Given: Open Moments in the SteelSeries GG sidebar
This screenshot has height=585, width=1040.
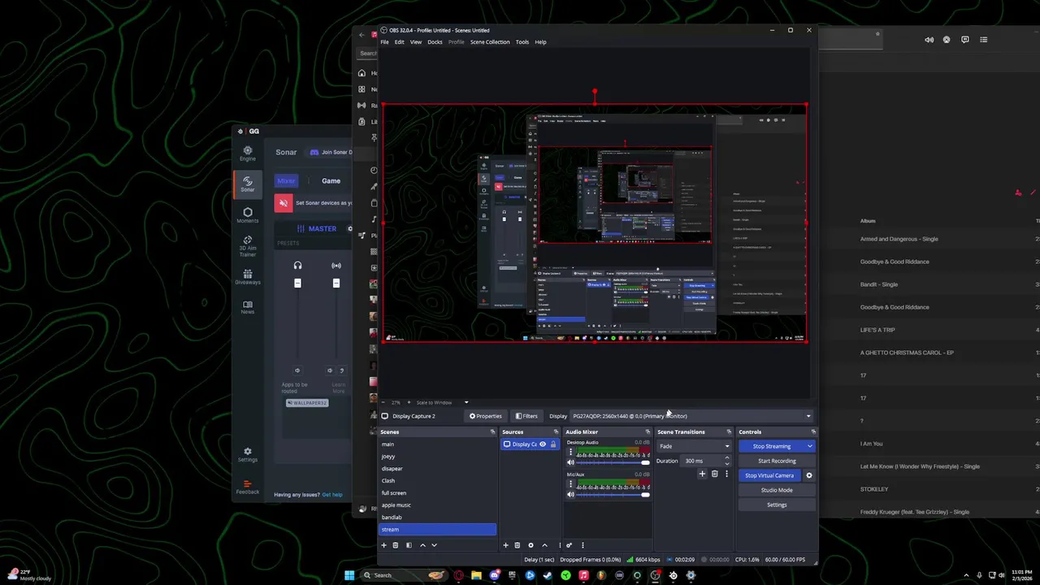Looking at the screenshot, I should (x=248, y=215).
